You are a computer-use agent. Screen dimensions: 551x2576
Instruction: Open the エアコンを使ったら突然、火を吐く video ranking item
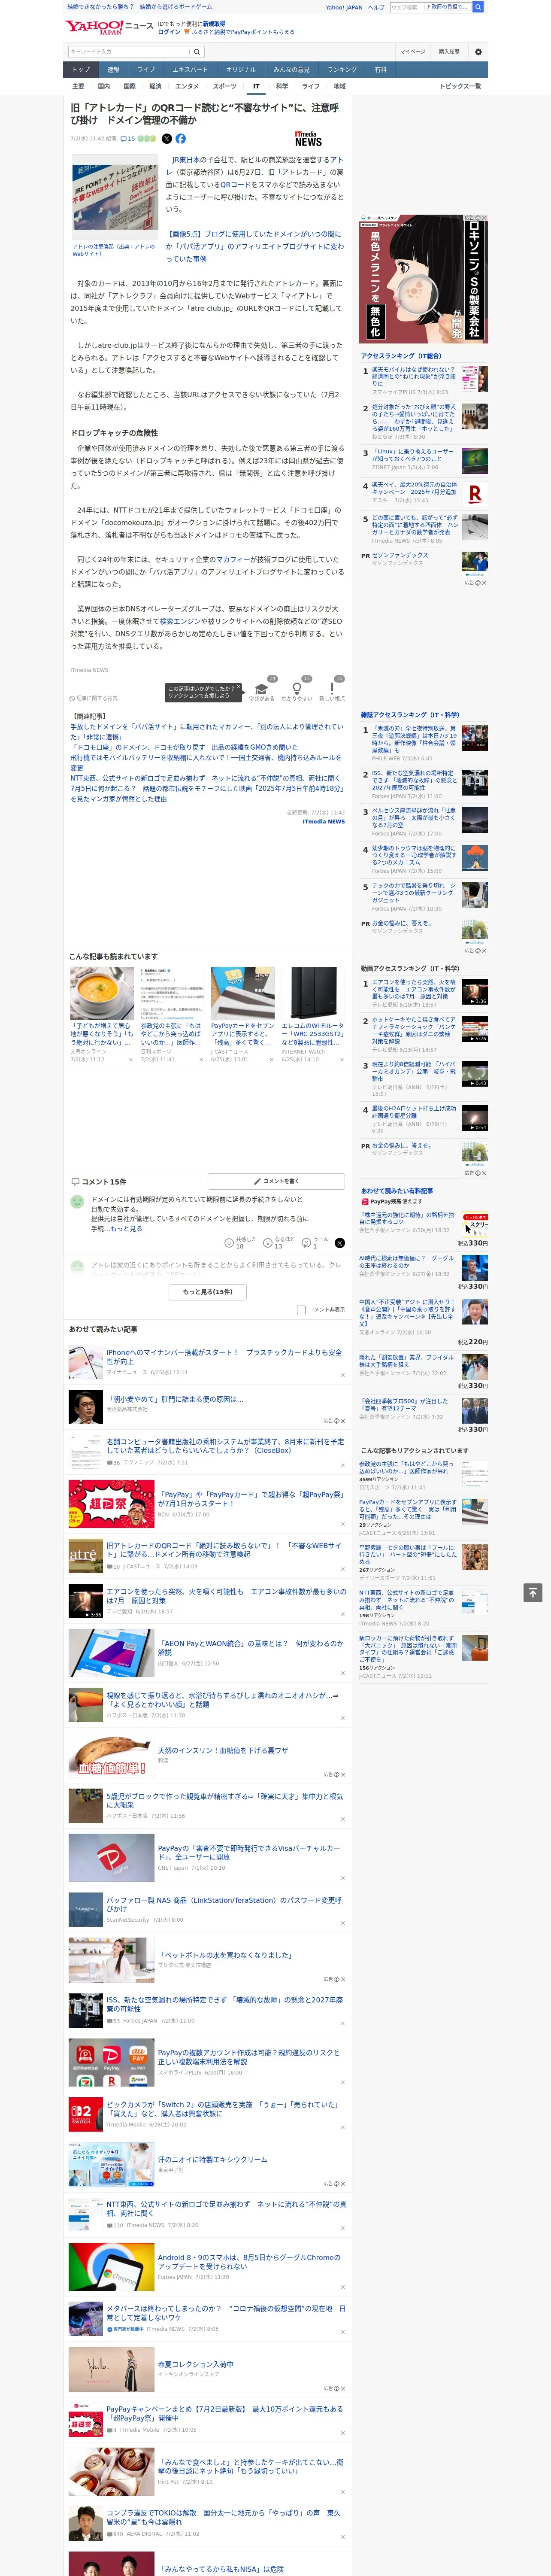414,990
